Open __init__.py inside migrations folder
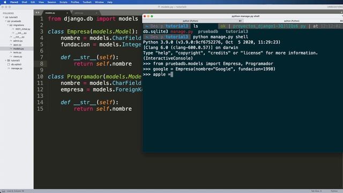Screen dimensions: 343x193 [x=21, y=33]
